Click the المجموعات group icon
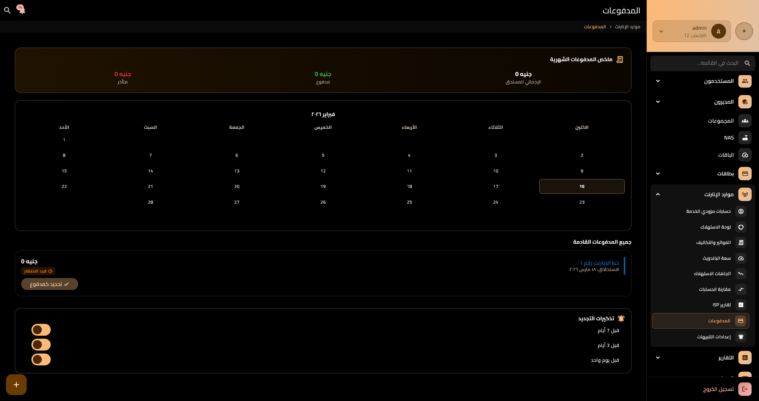This screenshot has height=401, width=759. tap(745, 121)
